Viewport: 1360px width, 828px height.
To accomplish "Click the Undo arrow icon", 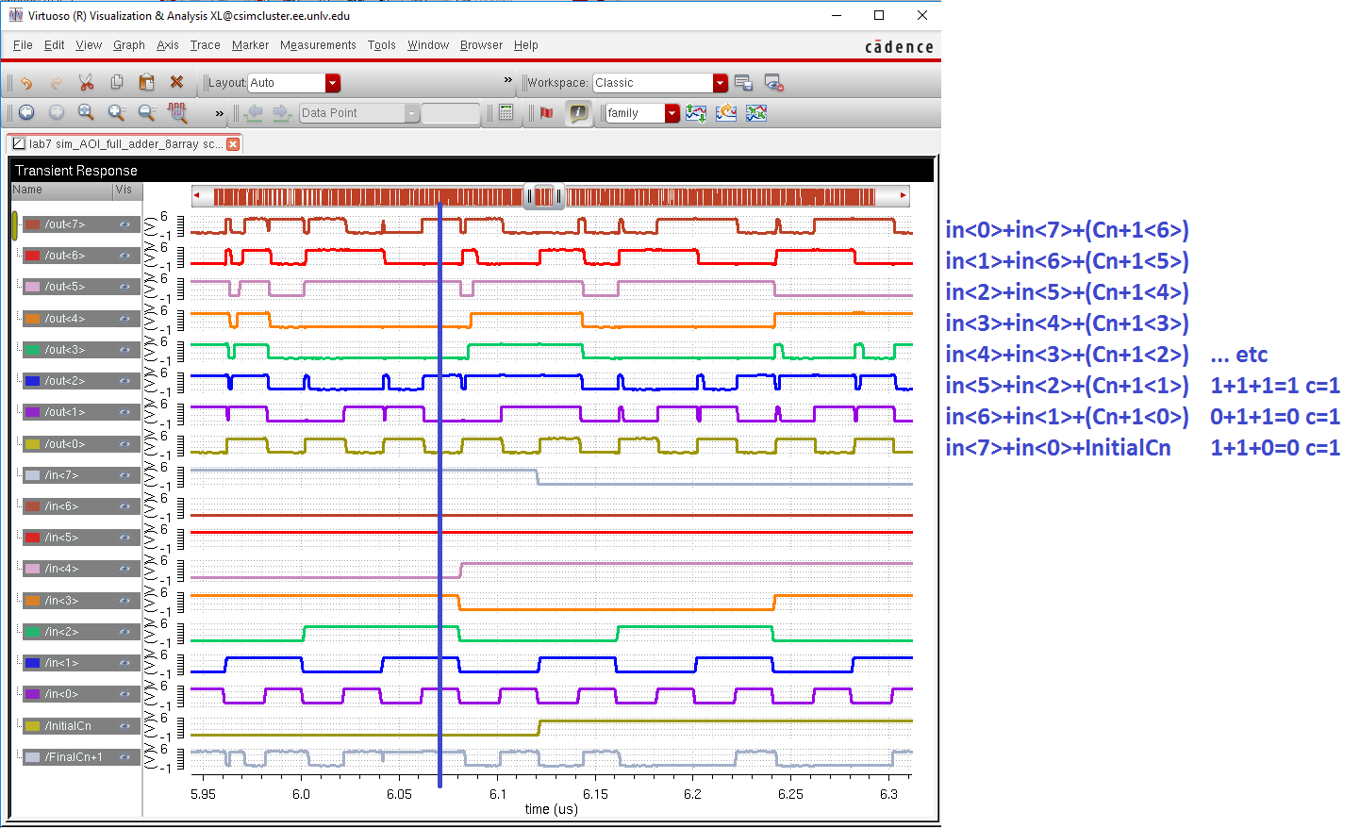I will tap(26, 83).
